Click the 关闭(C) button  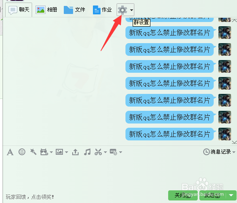click(183, 195)
